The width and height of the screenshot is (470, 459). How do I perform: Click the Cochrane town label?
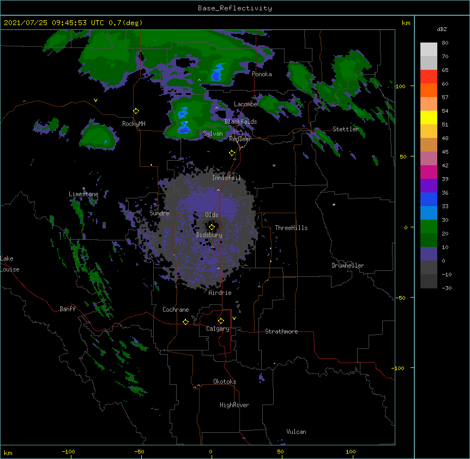pyautogui.click(x=176, y=310)
